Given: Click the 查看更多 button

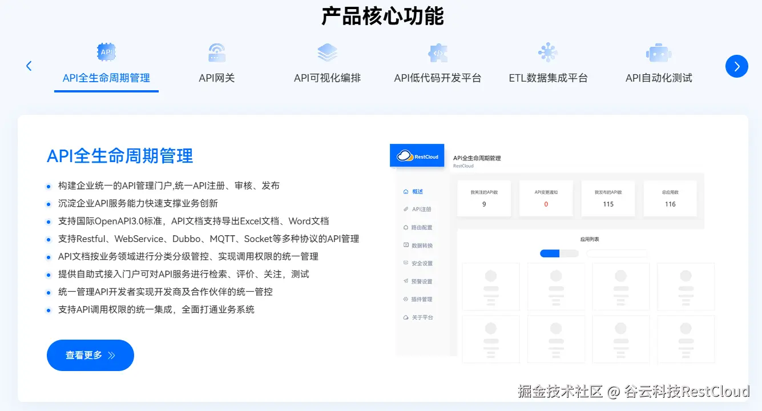Looking at the screenshot, I should (90, 355).
